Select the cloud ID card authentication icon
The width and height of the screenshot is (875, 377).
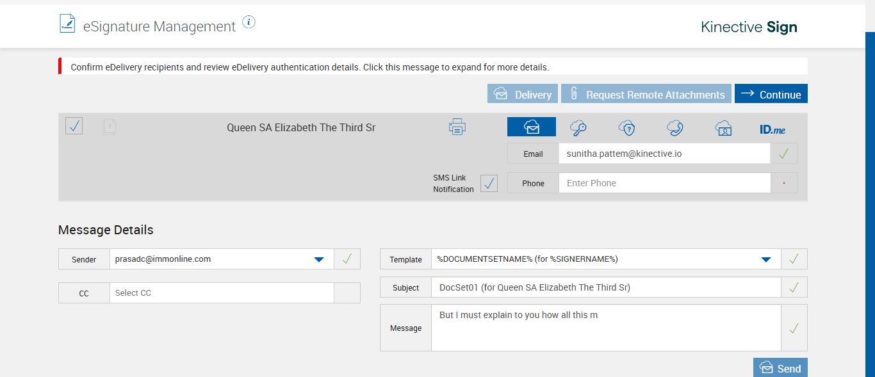tap(723, 128)
